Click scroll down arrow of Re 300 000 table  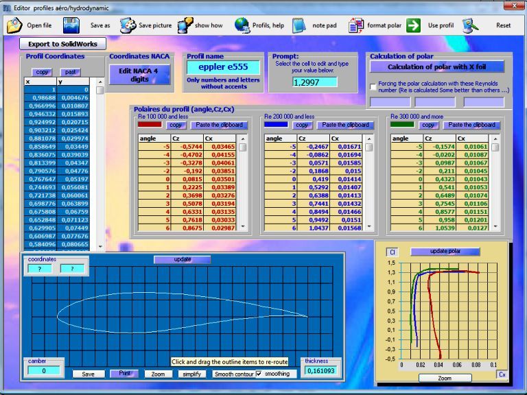[x=495, y=227]
